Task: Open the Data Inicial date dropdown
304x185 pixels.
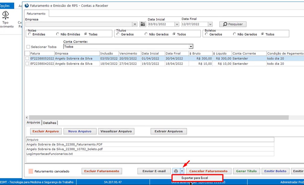Action: point(177,24)
